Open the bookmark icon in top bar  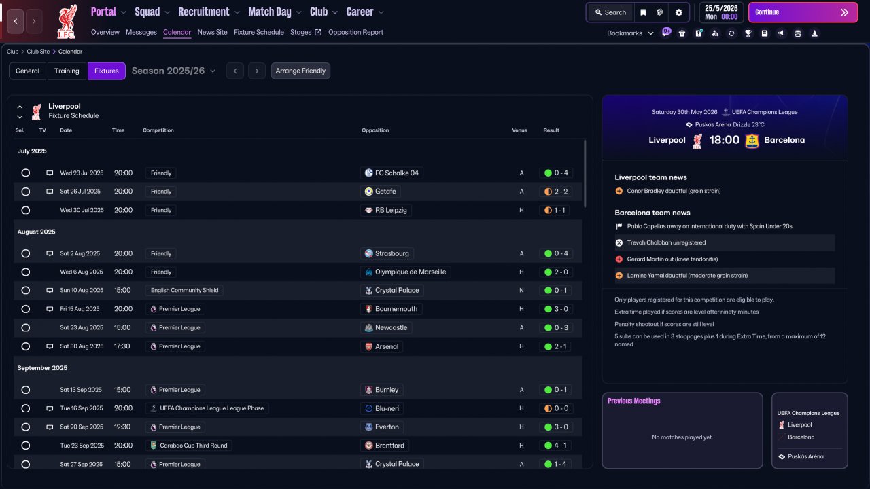[x=643, y=12]
